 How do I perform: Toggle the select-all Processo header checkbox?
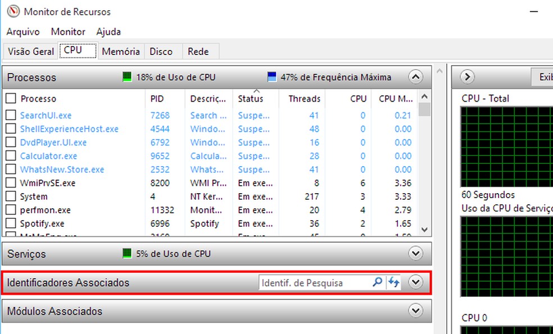(11, 98)
